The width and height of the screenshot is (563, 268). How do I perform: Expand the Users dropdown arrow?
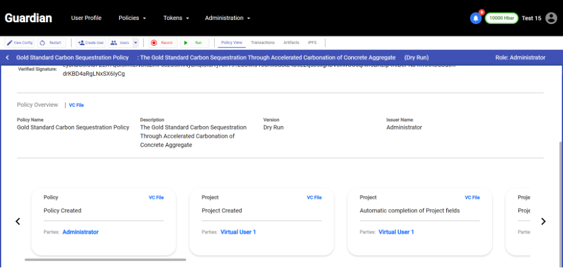[136, 43]
